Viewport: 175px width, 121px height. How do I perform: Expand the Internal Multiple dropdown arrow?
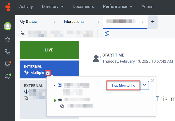click(x=48, y=73)
